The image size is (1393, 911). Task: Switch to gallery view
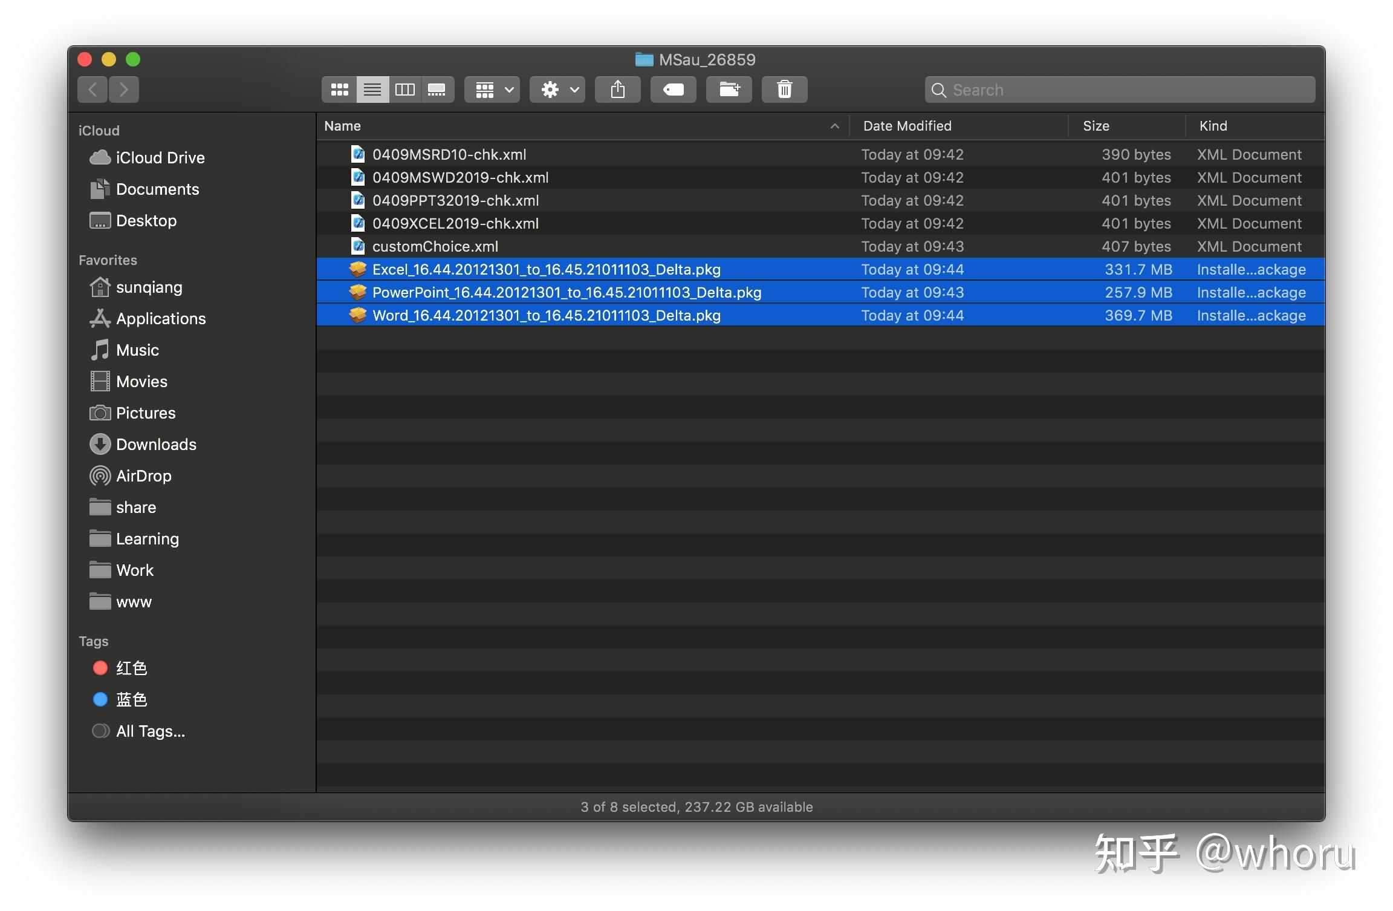coord(437,90)
